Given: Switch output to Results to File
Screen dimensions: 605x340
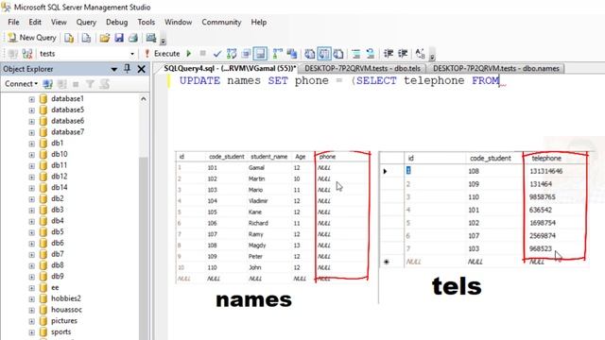Looking at the screenshot, I should 338,54.
